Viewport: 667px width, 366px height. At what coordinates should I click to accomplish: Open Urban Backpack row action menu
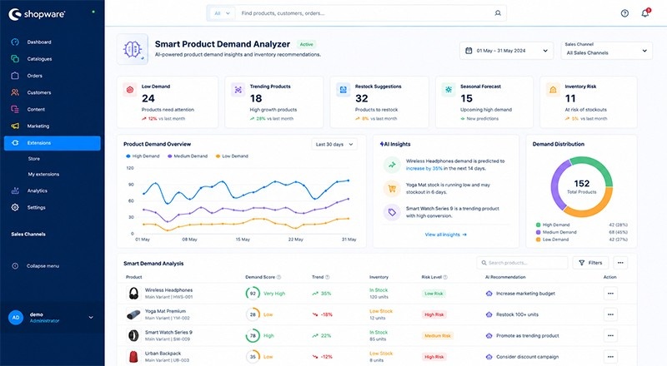[x=610, y=357]
